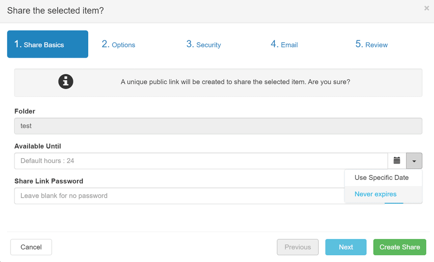Proceed with the Next button
This screenshot has height=262, width=434.
coord(346,247)
